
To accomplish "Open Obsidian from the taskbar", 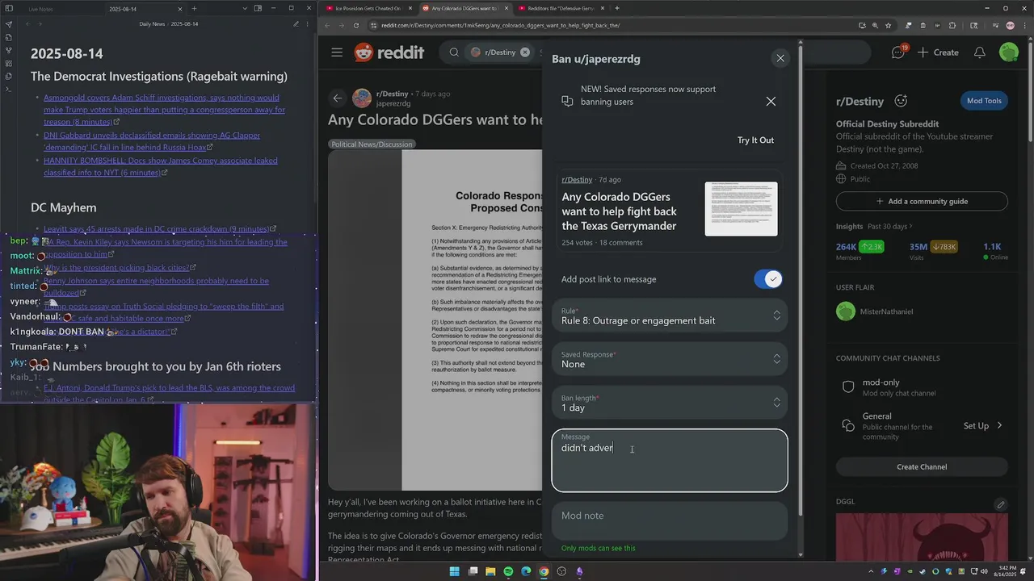I will click(x=579, y=571).
